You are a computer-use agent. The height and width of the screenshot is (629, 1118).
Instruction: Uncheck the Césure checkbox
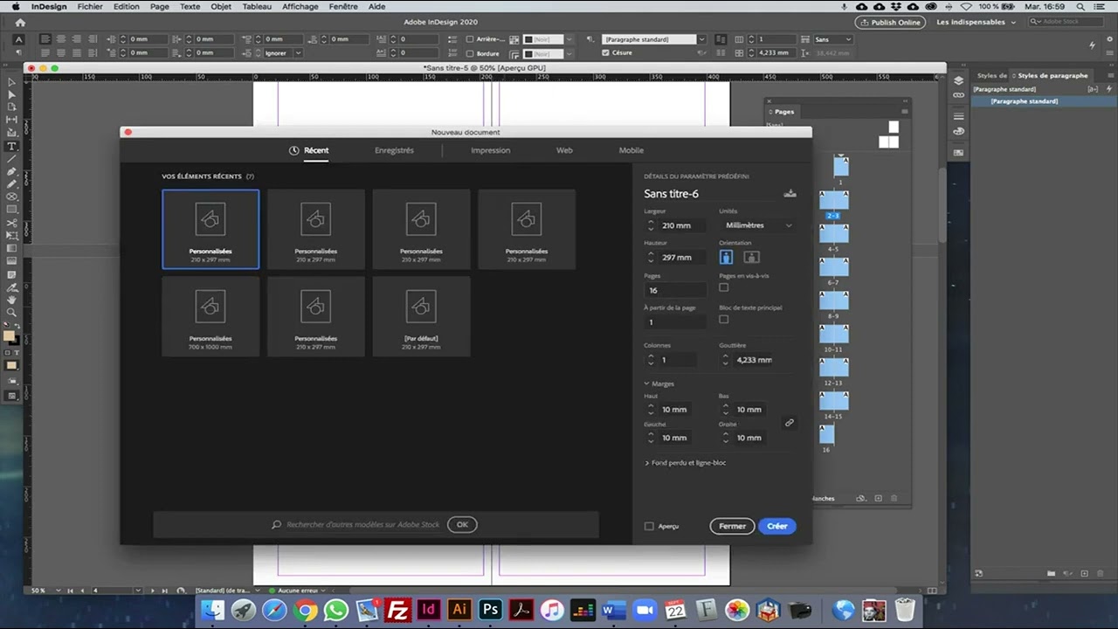[605, 52]
